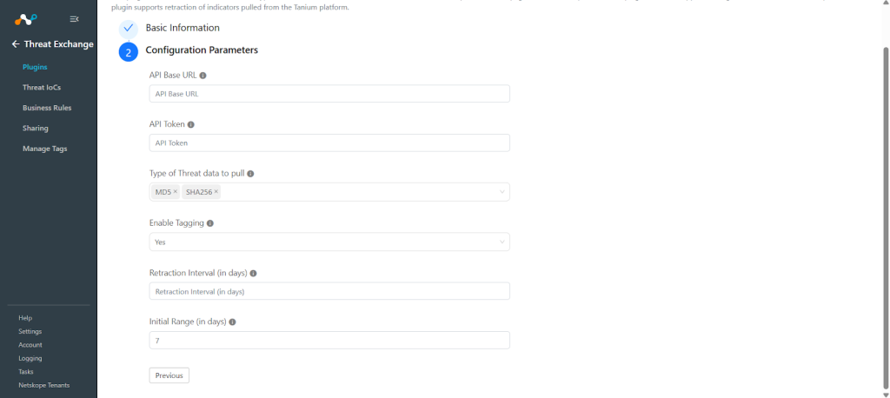Click the Netskope logo icon
Screen dimensions: 890x398
[26, 19]
